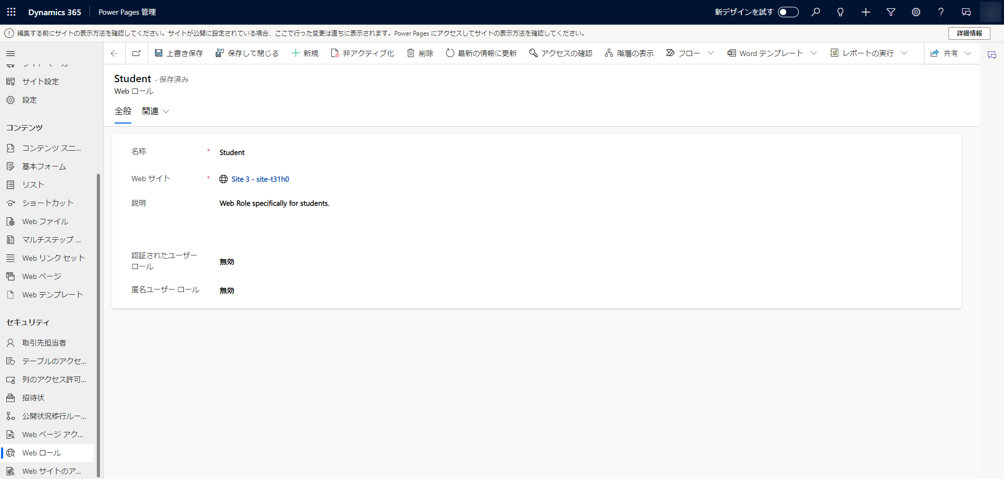Open the 関連 tab menu
The width and height of the screenshot is (1004, 479).
(155, 111)
